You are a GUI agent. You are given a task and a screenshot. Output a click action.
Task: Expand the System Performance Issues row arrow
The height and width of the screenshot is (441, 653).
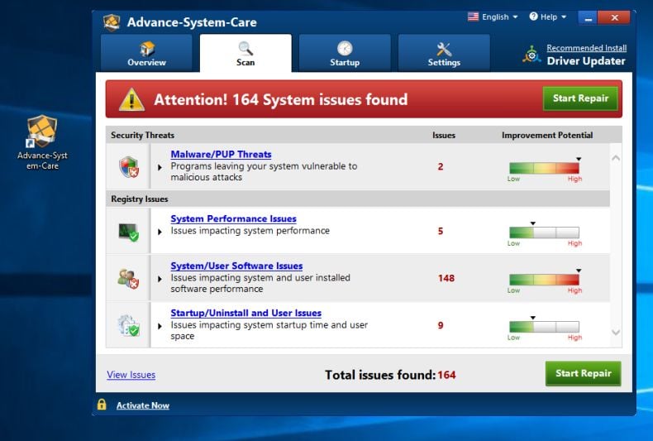pyautogui.click(x=160, y=232)
